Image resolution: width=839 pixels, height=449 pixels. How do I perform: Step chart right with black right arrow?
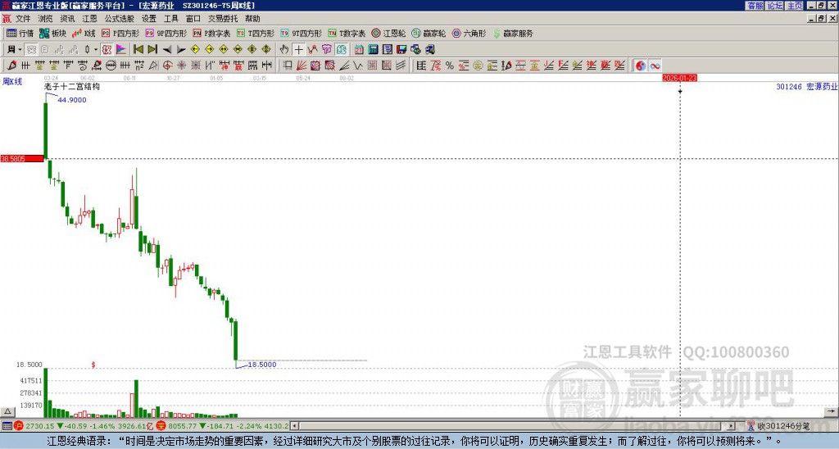(181, 50)
